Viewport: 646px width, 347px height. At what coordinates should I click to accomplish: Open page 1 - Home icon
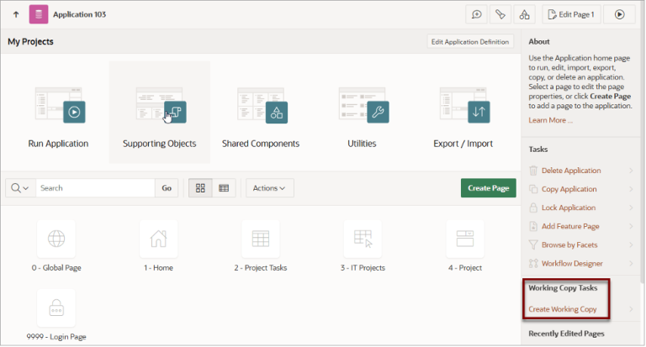click(x=158, y=239)
